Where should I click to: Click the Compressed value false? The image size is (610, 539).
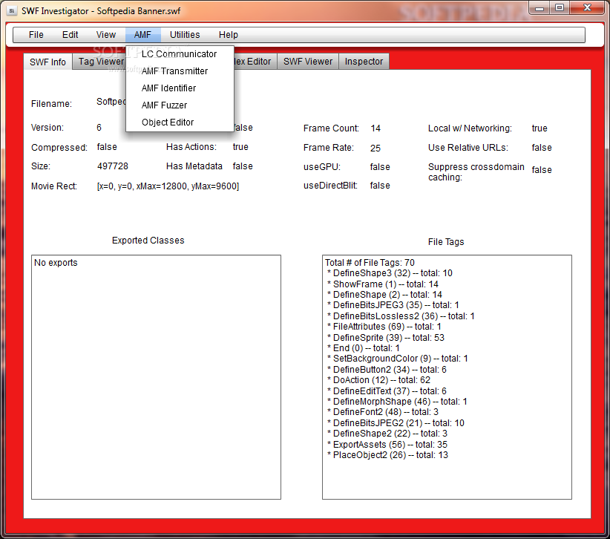pyautogui.click(x=107, y=147)
